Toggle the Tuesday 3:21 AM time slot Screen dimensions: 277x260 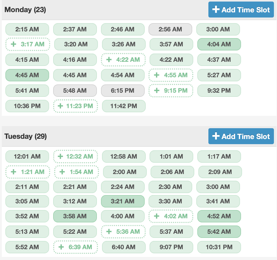[123, 201]
